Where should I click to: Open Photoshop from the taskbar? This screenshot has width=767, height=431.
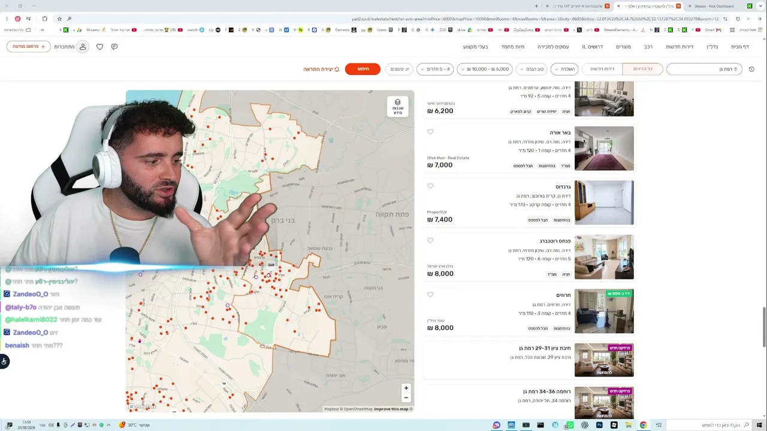click(x=599, y=425)
